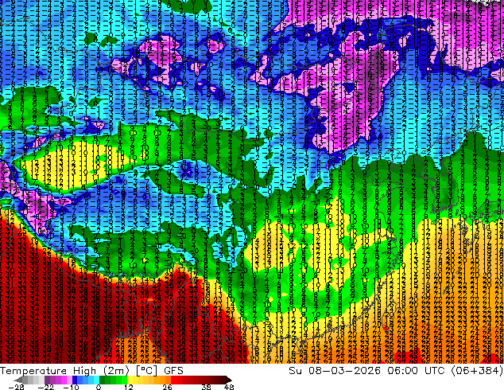Click the 38 label on the color scale
The image size is (504, 390).
pyautogui.click(x=207, y=387)
